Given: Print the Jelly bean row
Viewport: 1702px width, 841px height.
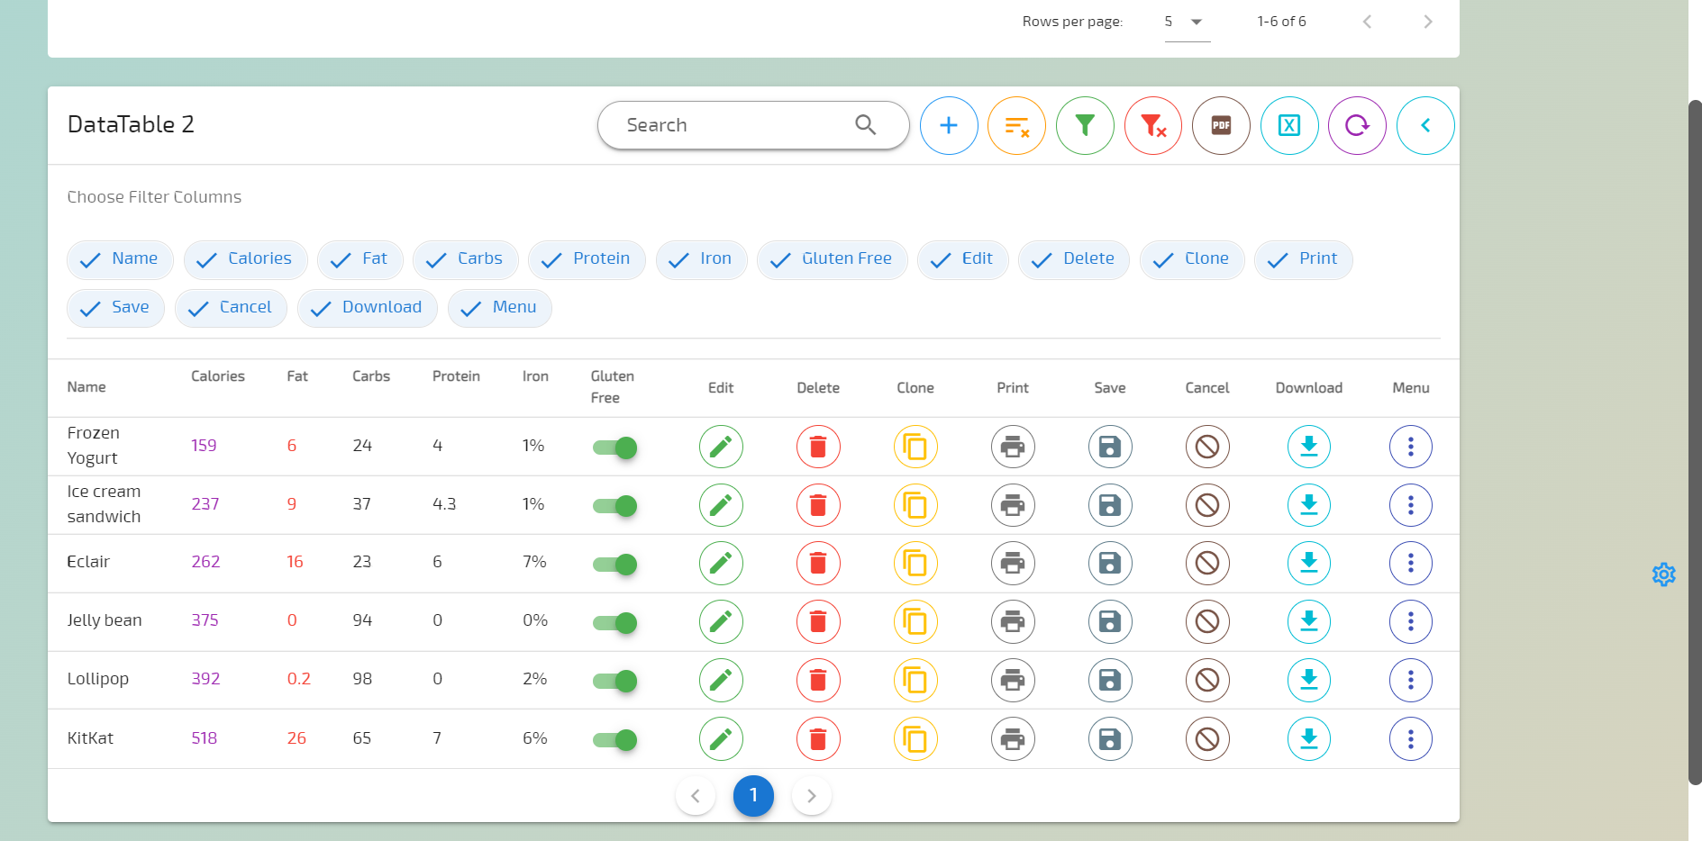Looking at the screenshot, I should pos(1013,621).
